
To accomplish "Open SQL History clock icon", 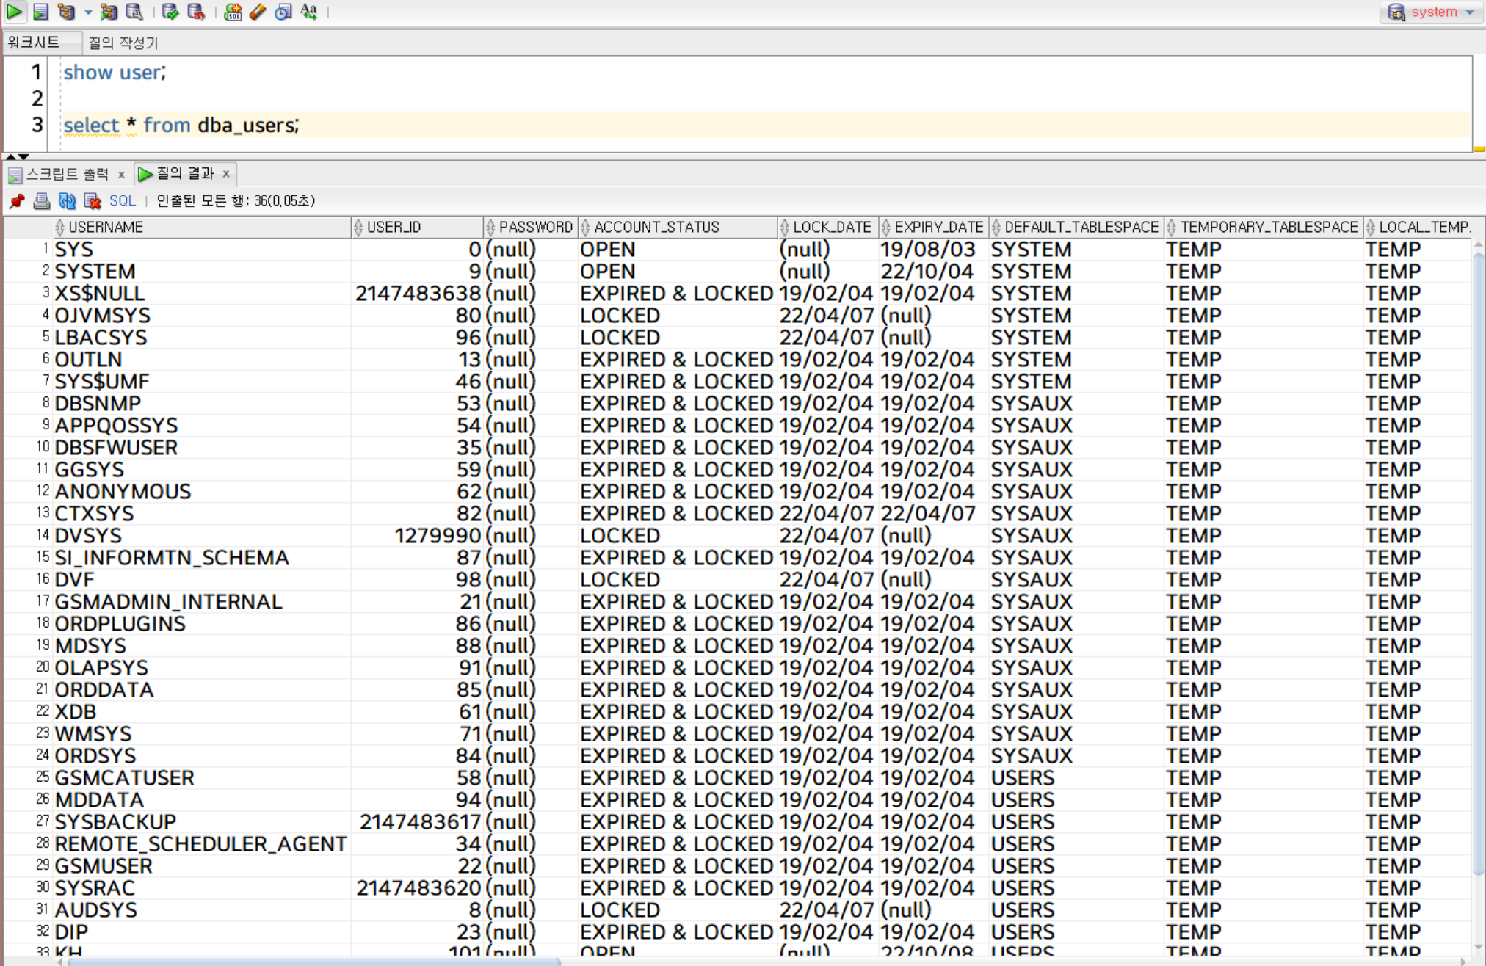I will coord(283,11).
